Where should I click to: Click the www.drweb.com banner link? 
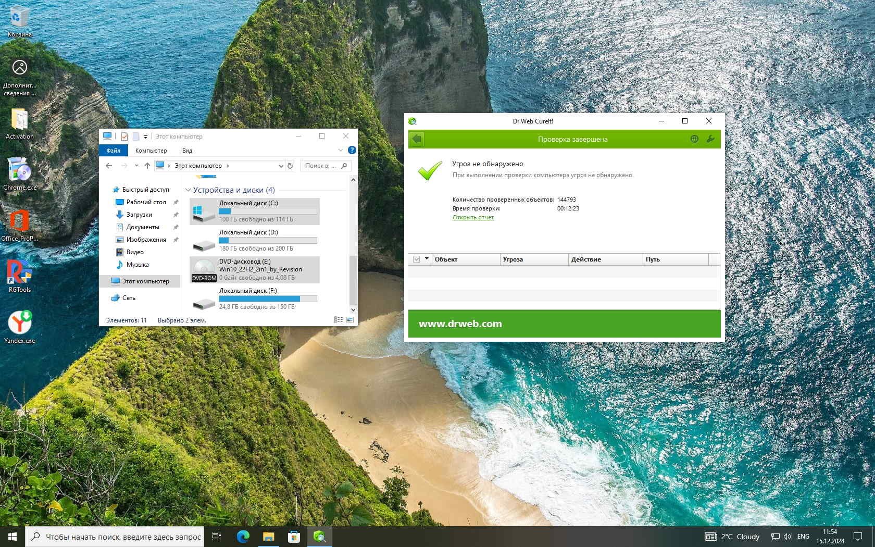click(x=460, y=324)
